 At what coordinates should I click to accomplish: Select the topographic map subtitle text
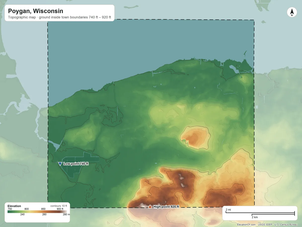(x=59, y=18)
